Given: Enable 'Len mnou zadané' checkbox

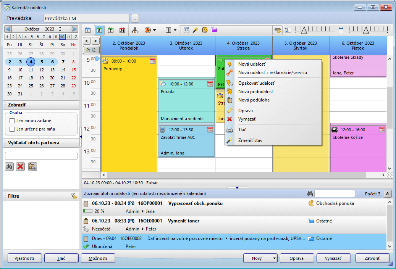Looking at the screenshot, I should click(12, 121).
